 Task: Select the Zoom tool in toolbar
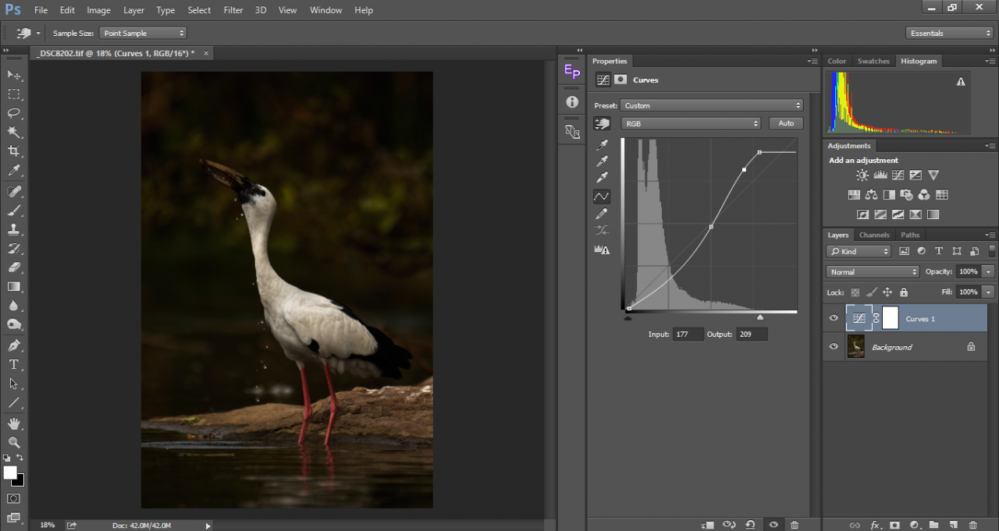pos(14,442)
